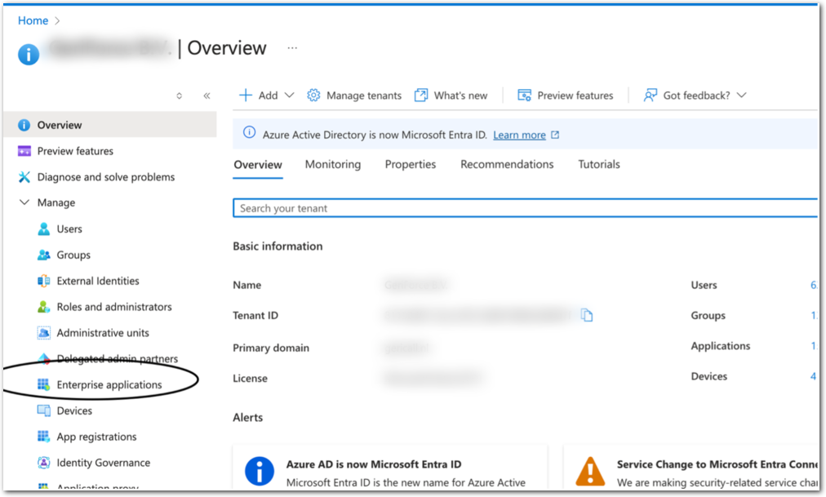Click the Manage tenants gear icon
The width and height of the screenshot is (826, 497).
coord(313,95)
